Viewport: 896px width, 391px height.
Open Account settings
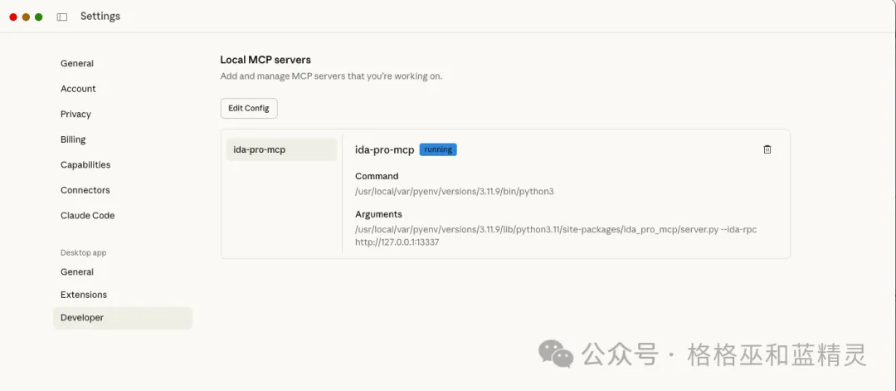[78, 89]
